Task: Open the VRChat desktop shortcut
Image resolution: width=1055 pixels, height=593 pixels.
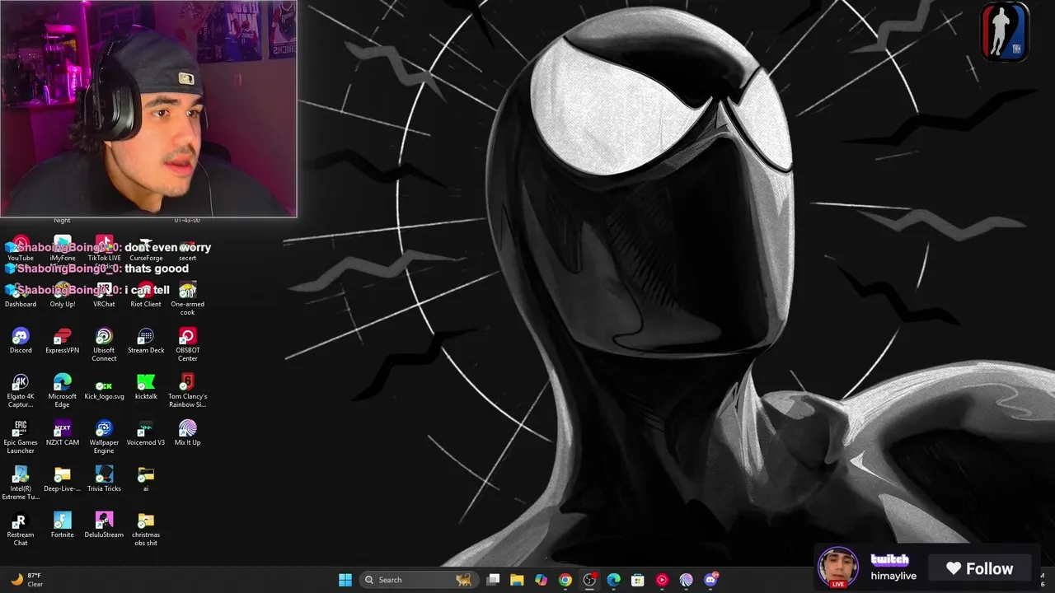Action: pyautogui.click(x=104, y=295)
